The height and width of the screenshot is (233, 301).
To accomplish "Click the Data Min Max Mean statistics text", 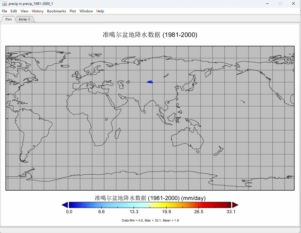I will pos(150,220).
